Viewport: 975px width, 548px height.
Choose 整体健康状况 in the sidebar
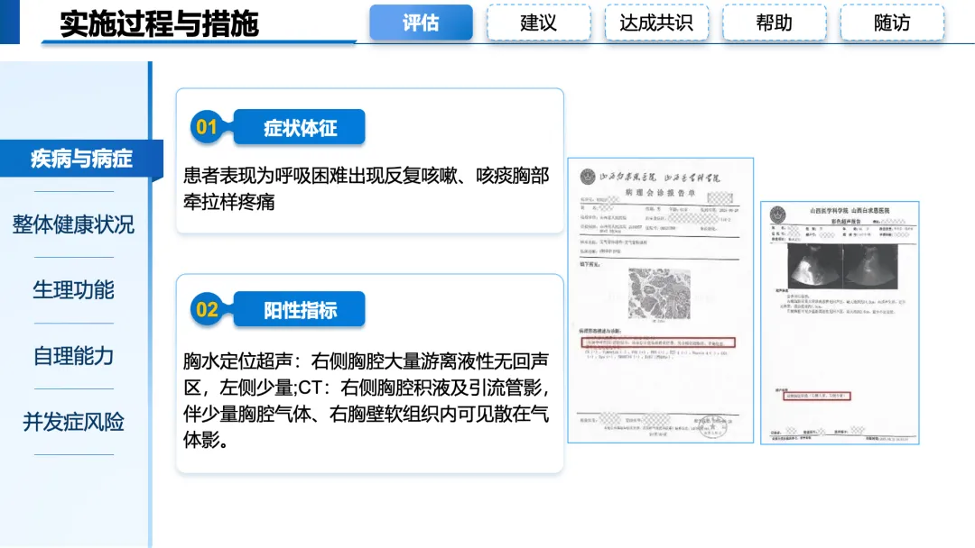point(73,224)
